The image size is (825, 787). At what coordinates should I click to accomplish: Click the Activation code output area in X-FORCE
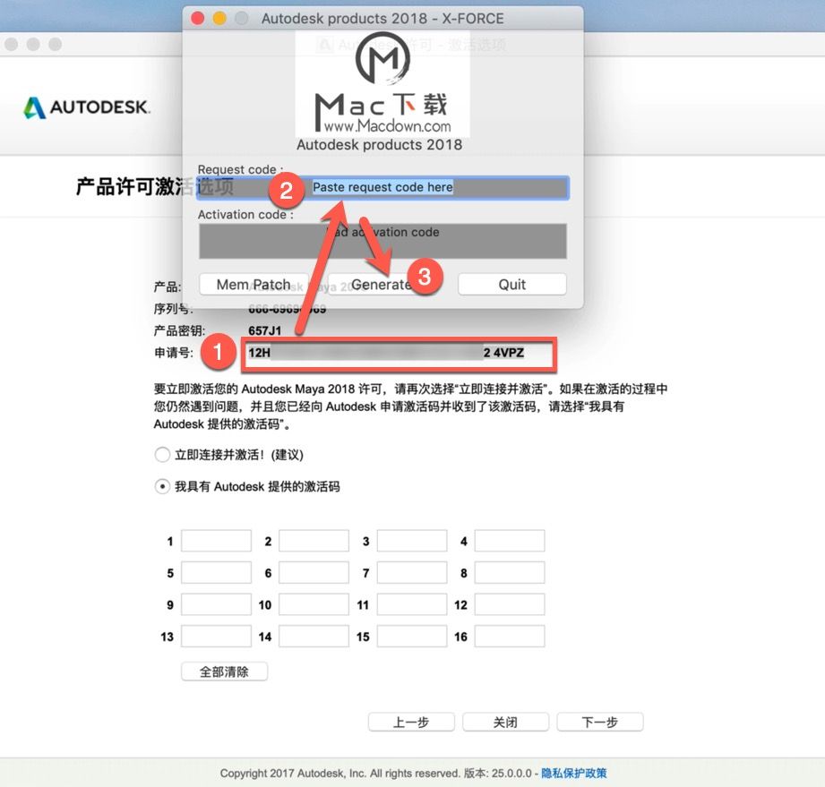coord(383,241)
